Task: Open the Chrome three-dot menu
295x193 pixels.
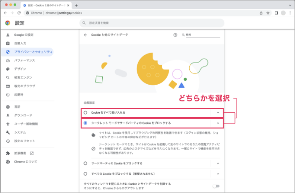Action: tap(290, 13)
